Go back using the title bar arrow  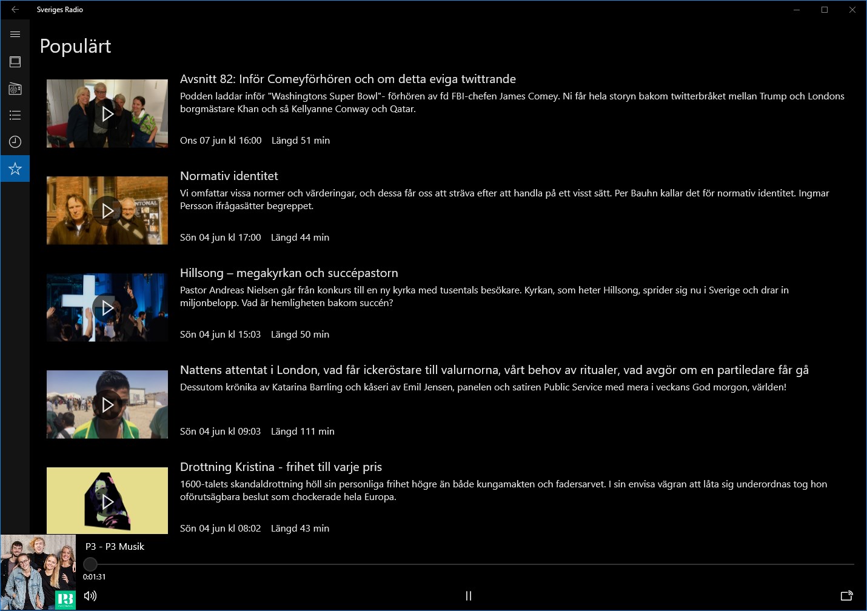[x=15, y=10]
